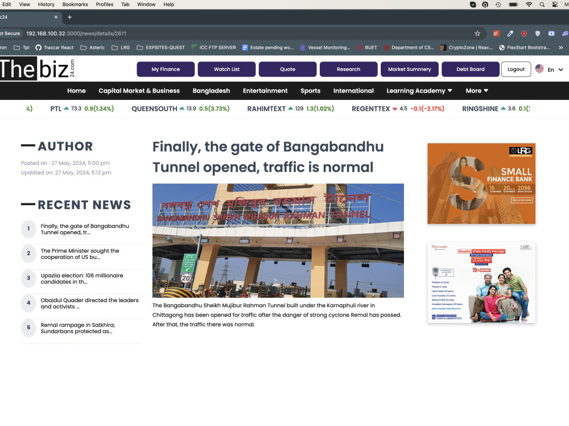The image size is (569, 426).
Task: Click the Bangabandhu Tunnel article image
Action: click(x=278, y=240)
